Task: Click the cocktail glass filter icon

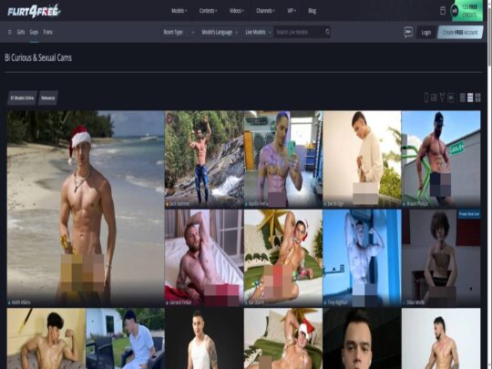Action: 442,97
